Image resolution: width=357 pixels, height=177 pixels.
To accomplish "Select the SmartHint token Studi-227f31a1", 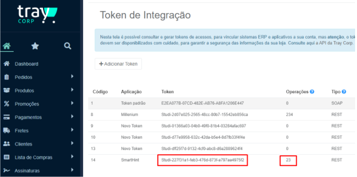I will (203, 160).
